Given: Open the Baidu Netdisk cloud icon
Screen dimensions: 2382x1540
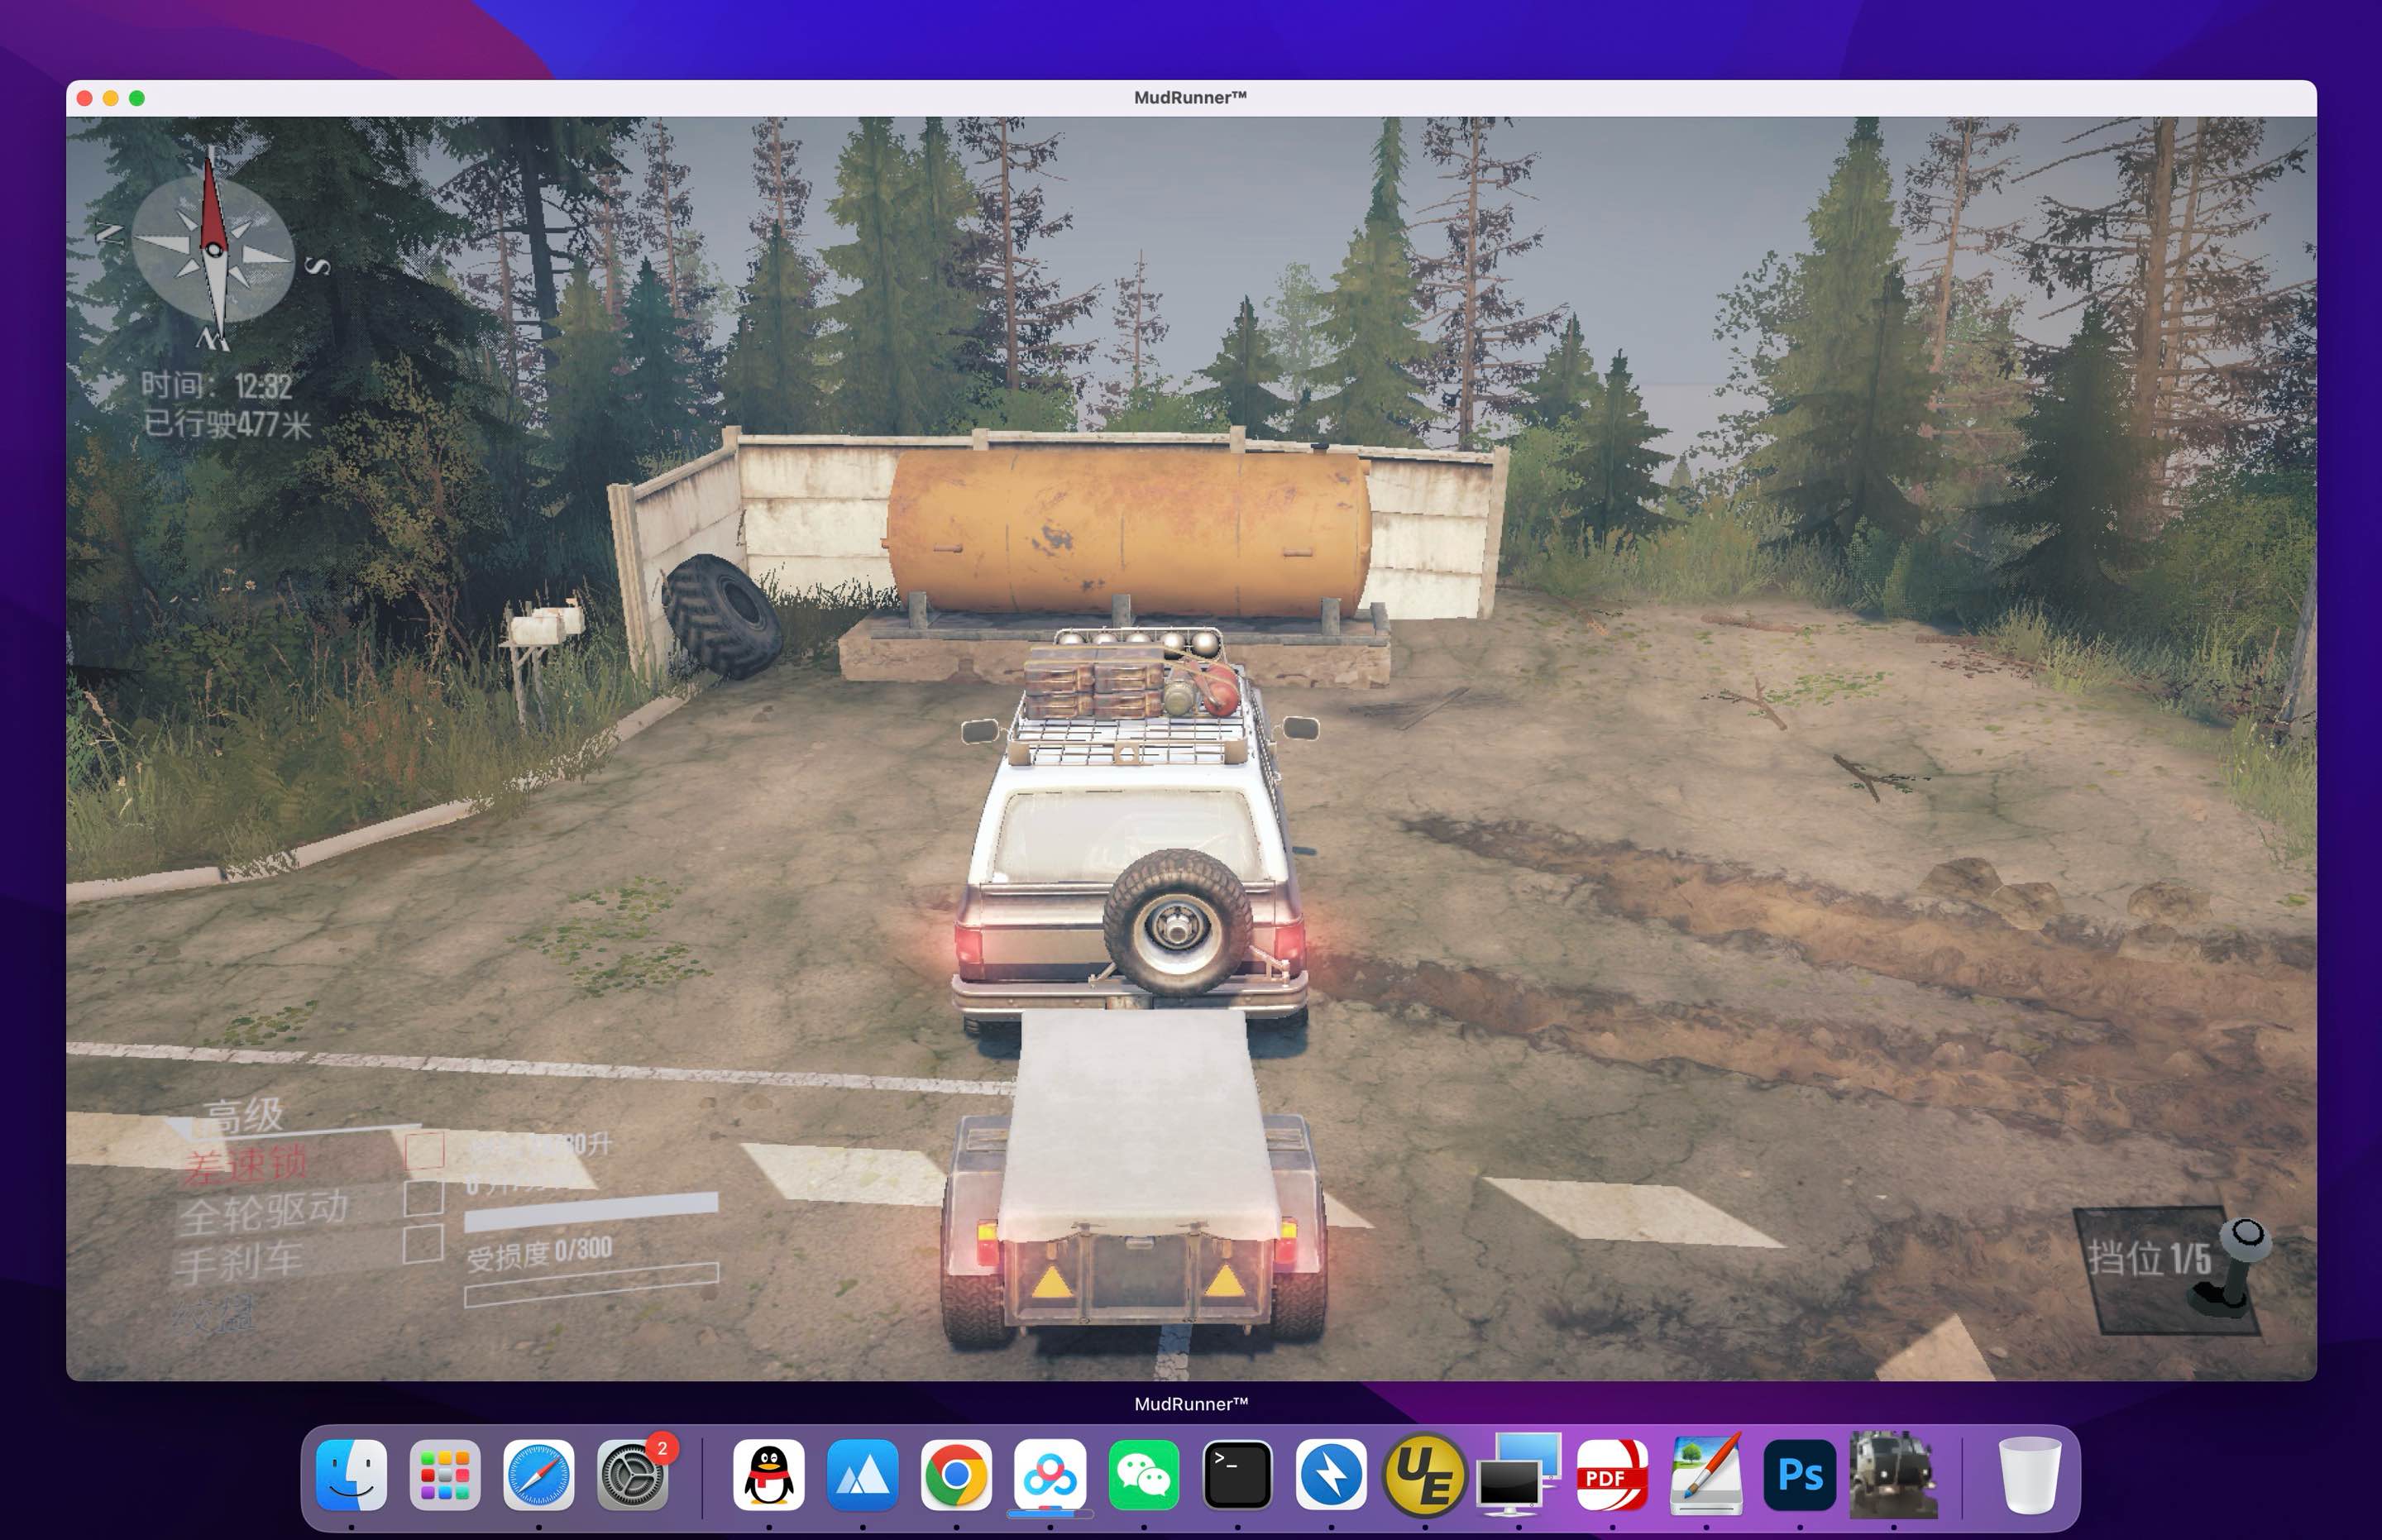Looking at the screenshot, I should (1050, 1475).
